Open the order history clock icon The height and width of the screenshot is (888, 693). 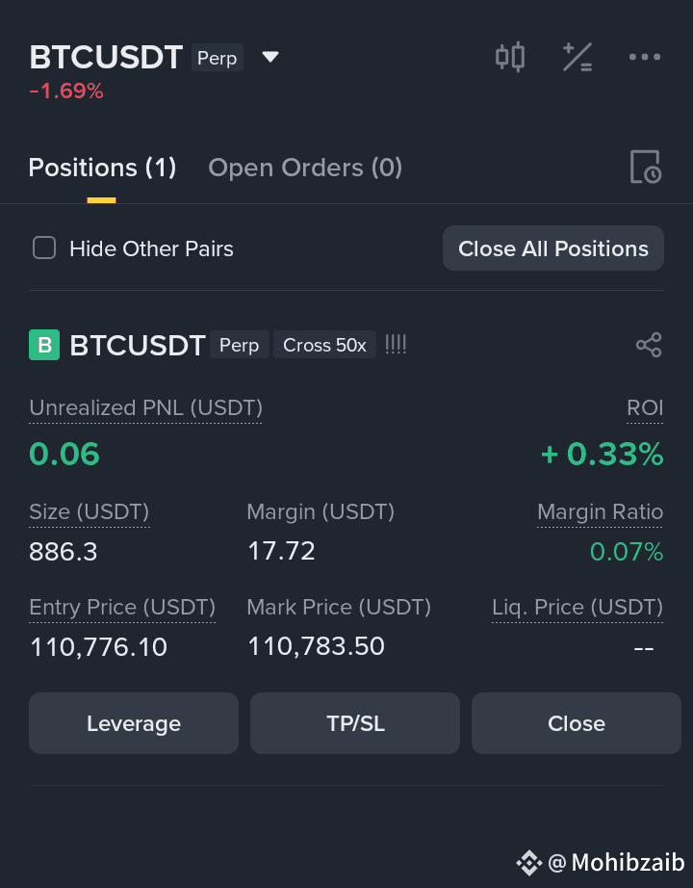point(646,167)
